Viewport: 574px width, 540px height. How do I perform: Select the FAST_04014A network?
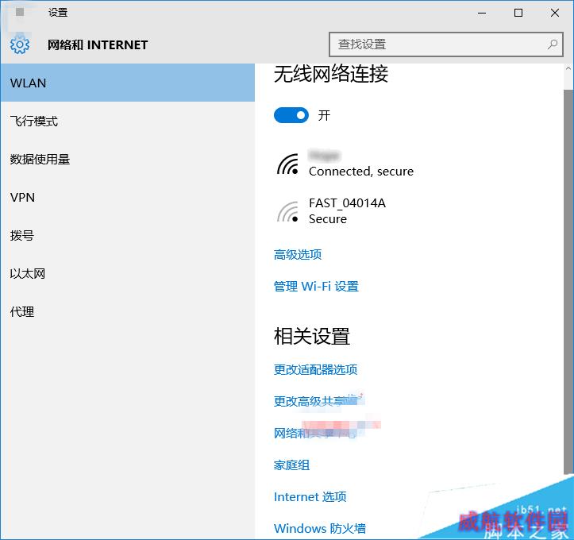332,211
